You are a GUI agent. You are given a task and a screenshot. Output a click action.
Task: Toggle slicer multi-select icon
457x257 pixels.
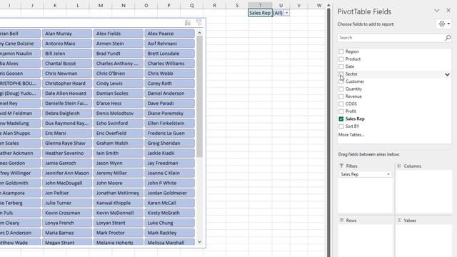[x=188, y=23]
